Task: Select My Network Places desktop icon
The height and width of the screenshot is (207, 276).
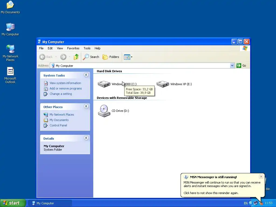Action: pos(10,53)
